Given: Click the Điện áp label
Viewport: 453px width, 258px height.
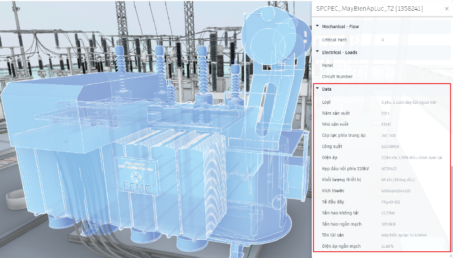Looking at the screenshot, I should click(x=330, y=157).
